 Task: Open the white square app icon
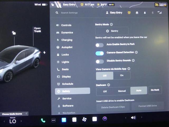tap(95, 119)
